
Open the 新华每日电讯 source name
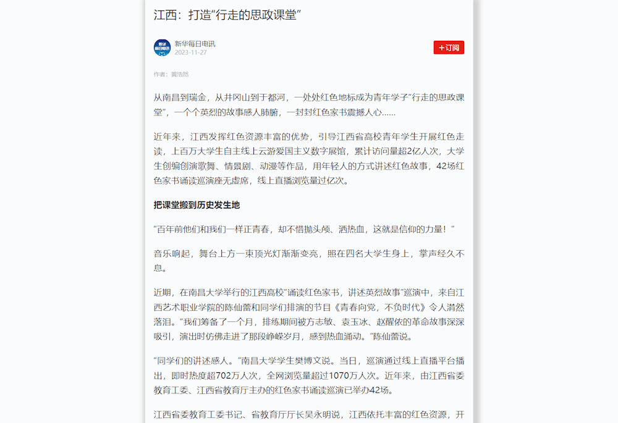point(195,44)
